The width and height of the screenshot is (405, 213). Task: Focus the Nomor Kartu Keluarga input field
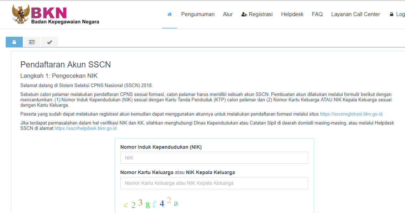tap(214, 183)
